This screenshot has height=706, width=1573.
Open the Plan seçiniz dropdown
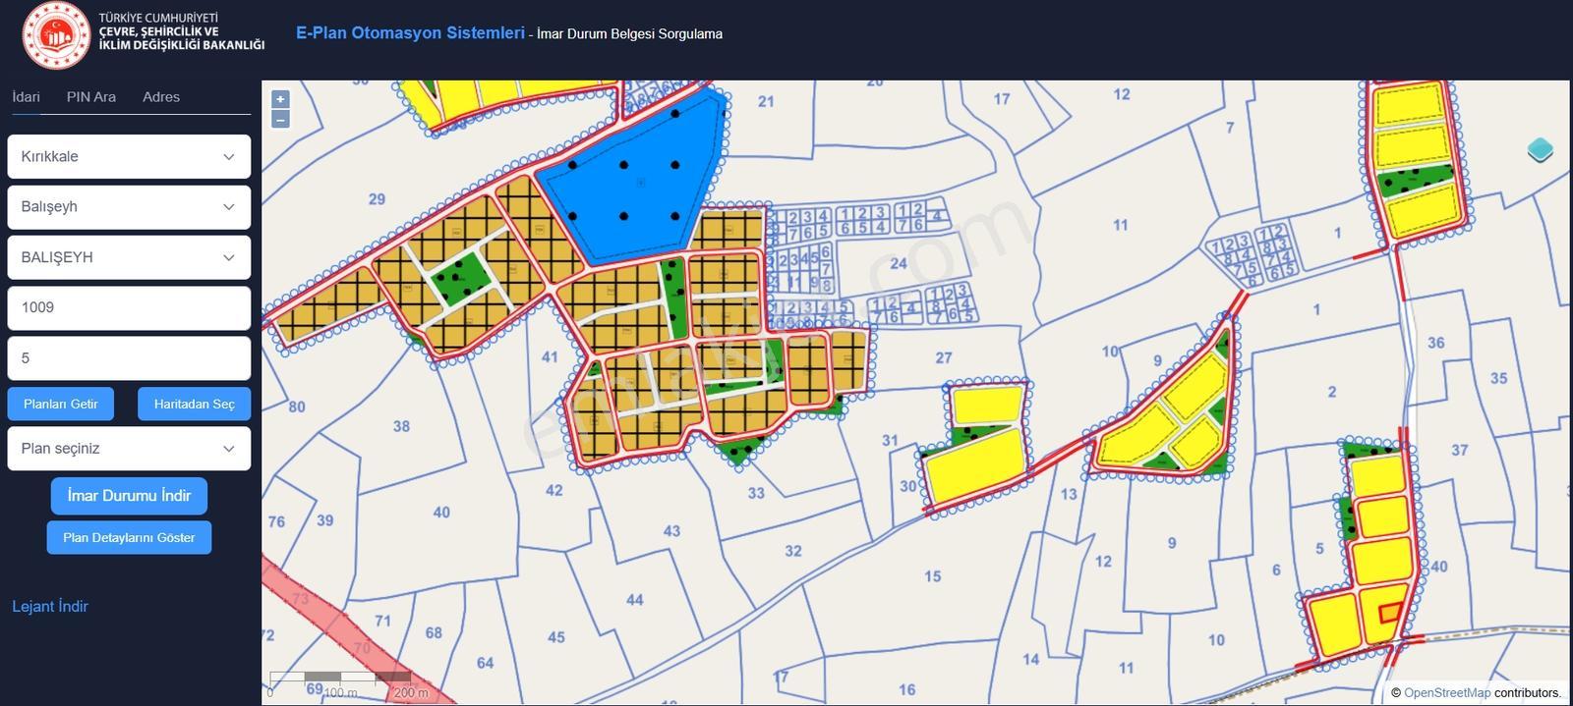pyautogui.click(x=129, y=449)
